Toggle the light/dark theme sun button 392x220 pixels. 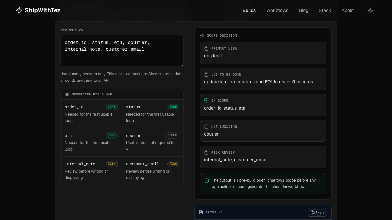click(370, 10)
